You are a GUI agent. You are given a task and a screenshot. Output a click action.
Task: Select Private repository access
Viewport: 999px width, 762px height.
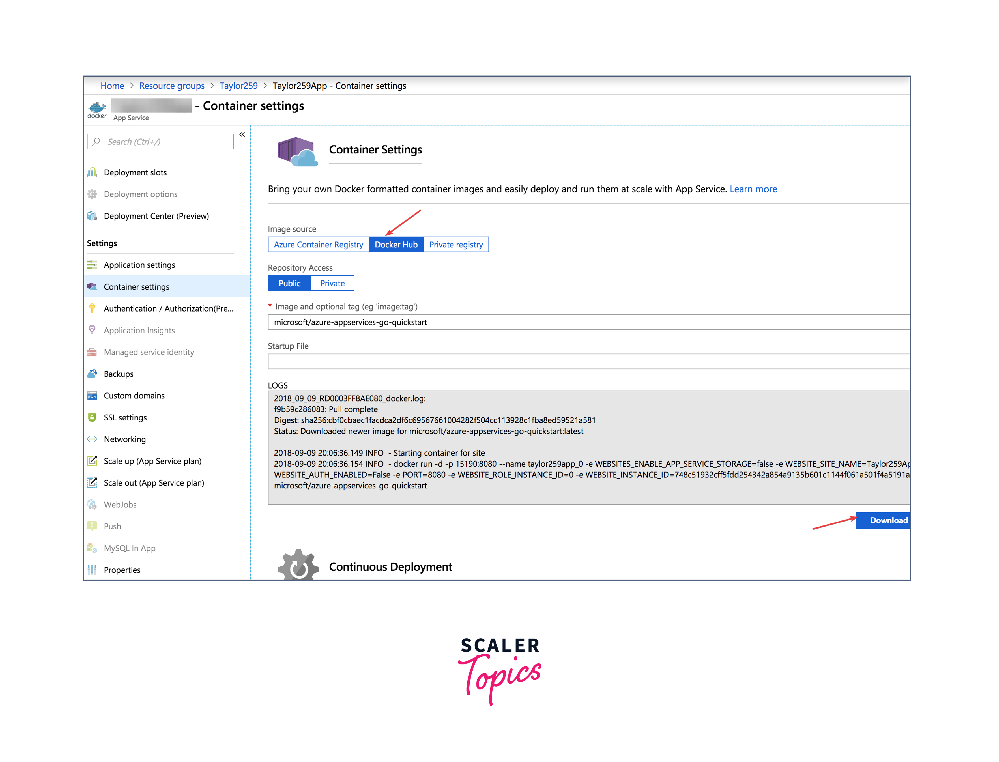[332, 284]
